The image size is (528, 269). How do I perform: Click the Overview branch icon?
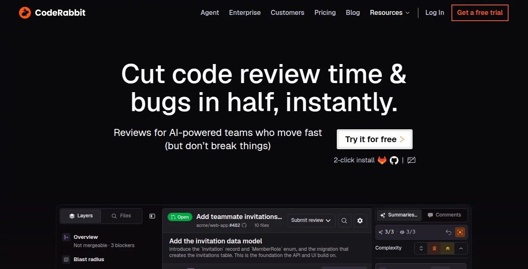(66, 237)
